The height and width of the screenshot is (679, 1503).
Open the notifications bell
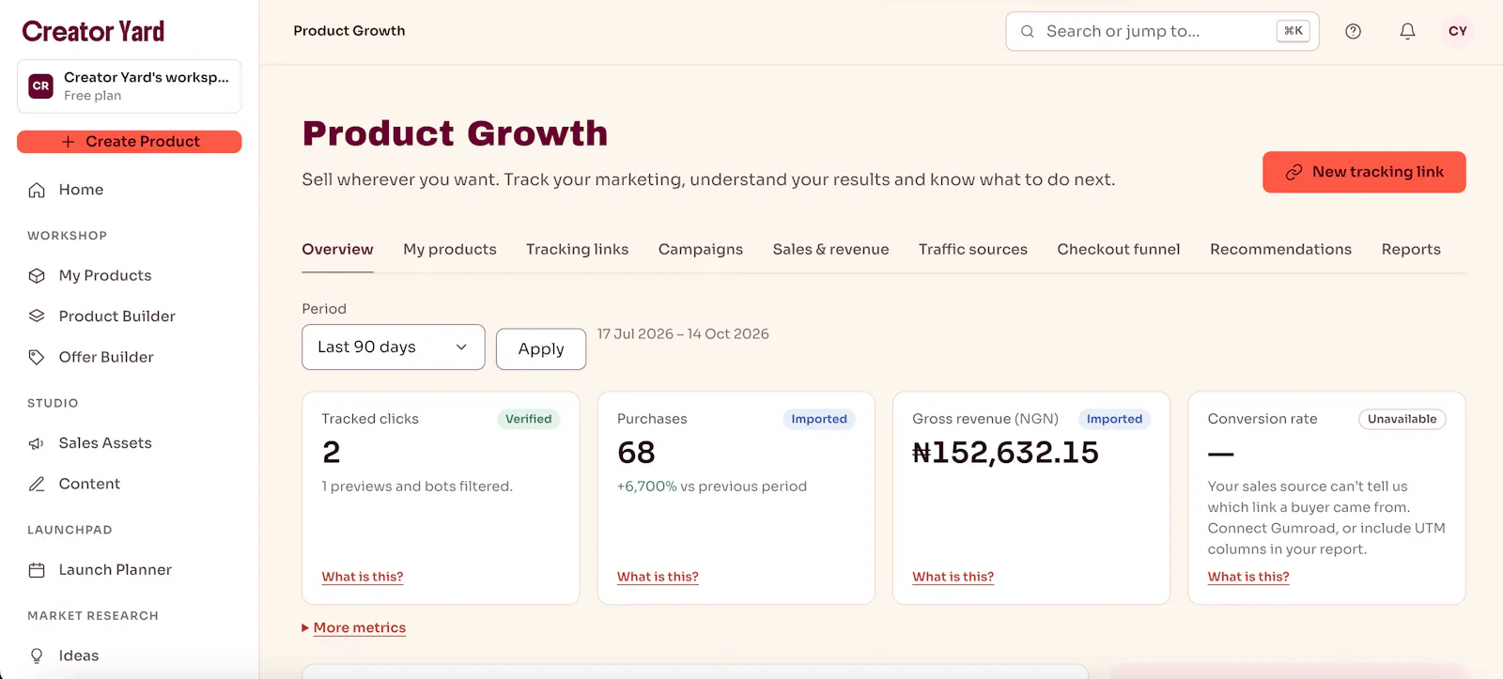point(1407,31)
